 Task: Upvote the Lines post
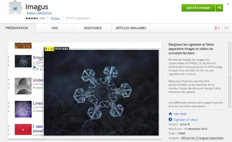pos(9,103)
